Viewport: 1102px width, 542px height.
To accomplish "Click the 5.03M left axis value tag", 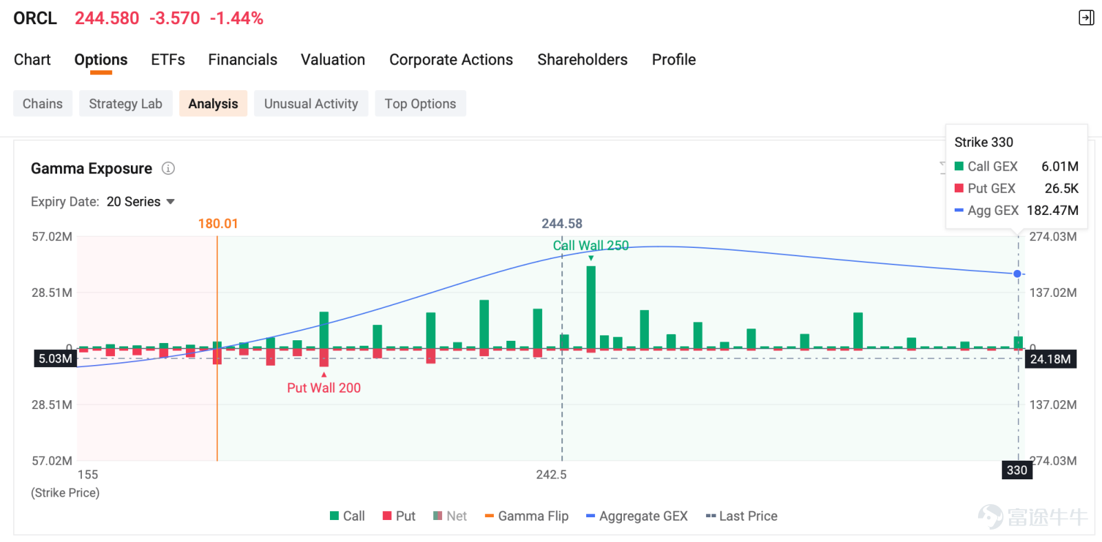I will tap(55, 359).
